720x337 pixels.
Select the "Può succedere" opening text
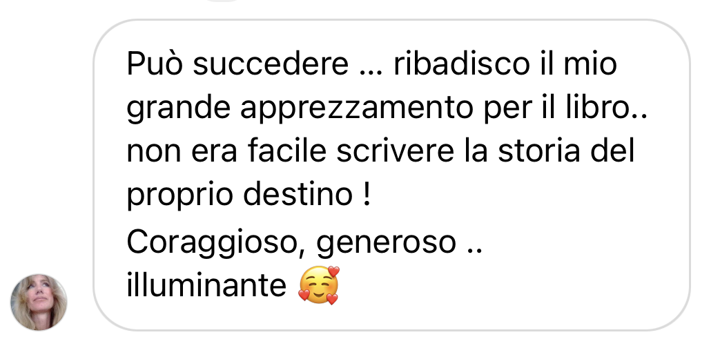(237, 64)
